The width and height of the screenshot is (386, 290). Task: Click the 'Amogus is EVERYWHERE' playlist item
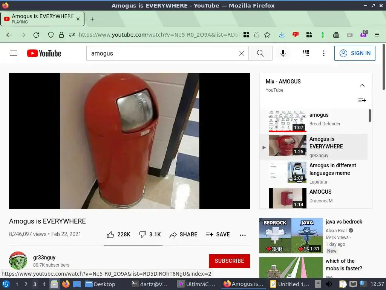coord(314,147)
